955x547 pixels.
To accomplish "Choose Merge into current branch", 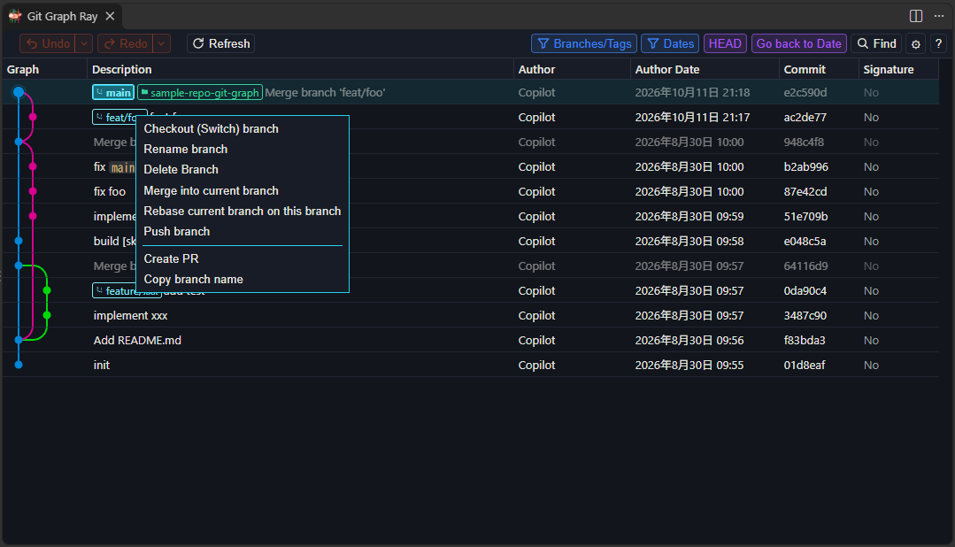I will point(211,190).
